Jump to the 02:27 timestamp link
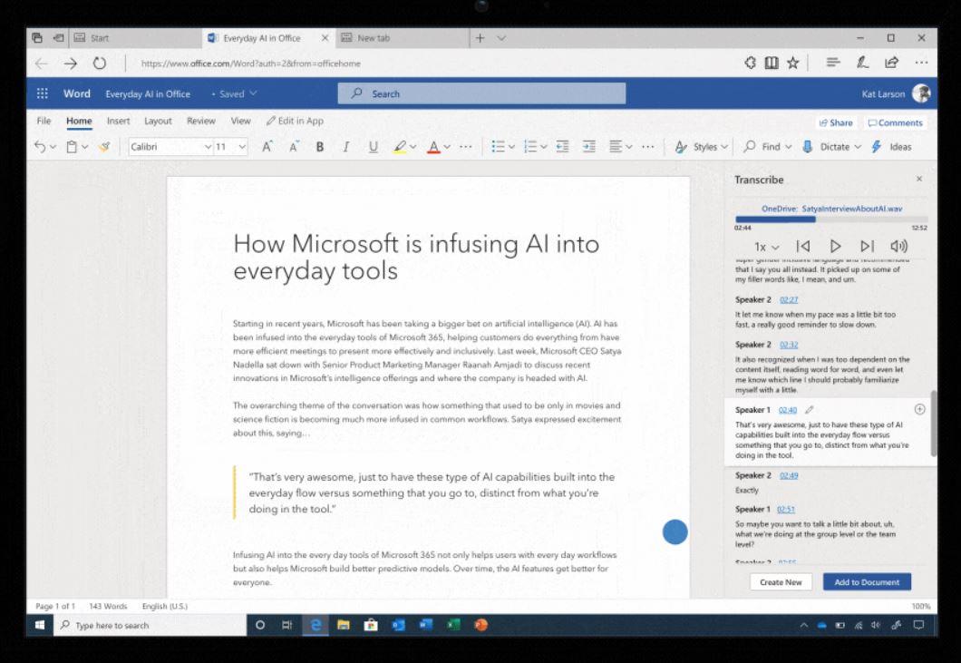The width and height of the screenshot is (961, 663). point(788,299)
